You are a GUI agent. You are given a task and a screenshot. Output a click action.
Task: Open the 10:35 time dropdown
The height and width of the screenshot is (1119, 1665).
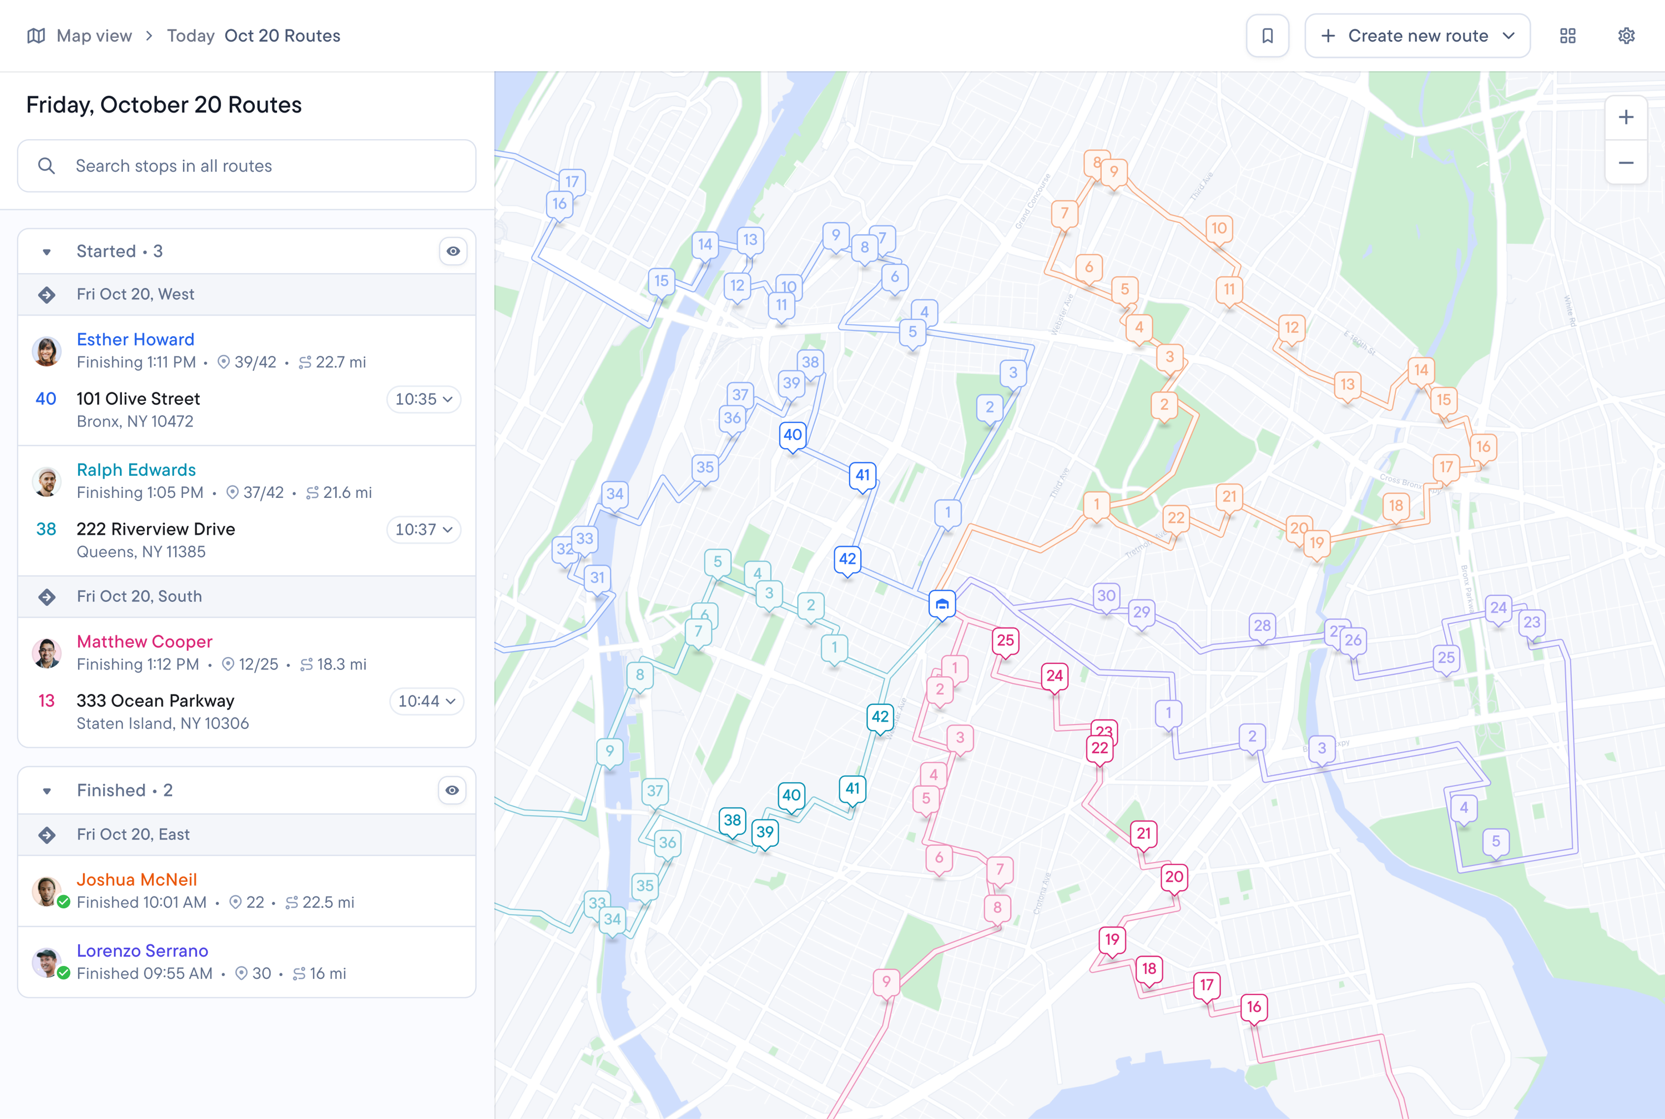[x=424, y=399]
